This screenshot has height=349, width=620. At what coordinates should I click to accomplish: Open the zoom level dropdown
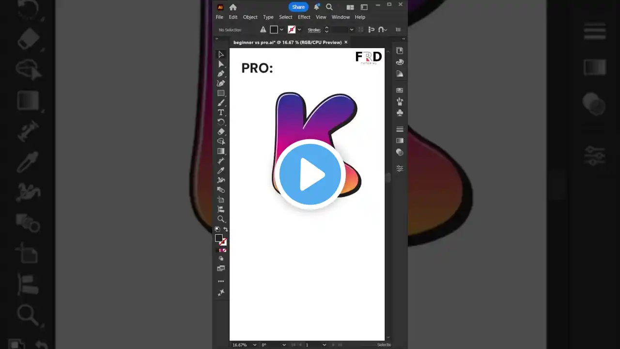point(255,345)
